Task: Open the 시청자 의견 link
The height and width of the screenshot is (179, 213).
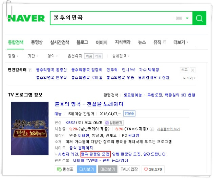Action: point(68,154)
